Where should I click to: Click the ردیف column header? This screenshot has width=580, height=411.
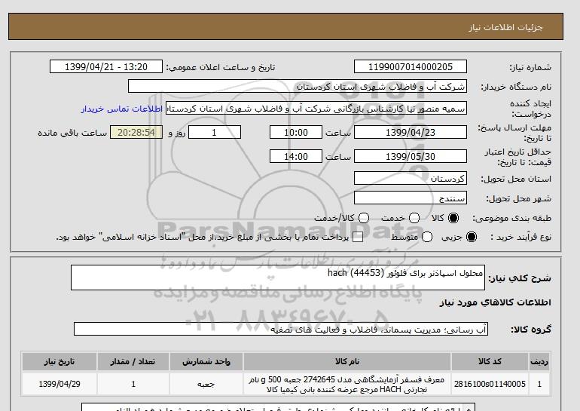pyautogui.click(x=539, y=362)
